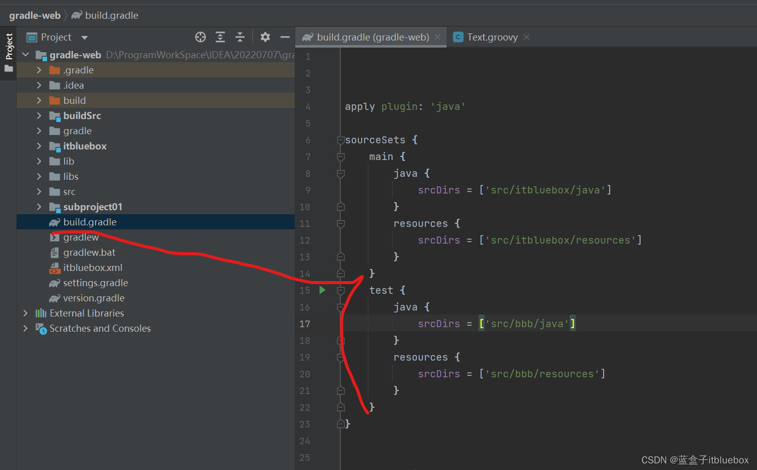Fold the sourceSets block at line 6
757x470 pixels.
pyautogui.click(x=341, y=140)
